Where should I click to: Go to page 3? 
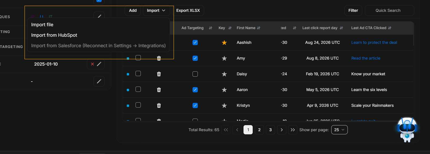271,130
